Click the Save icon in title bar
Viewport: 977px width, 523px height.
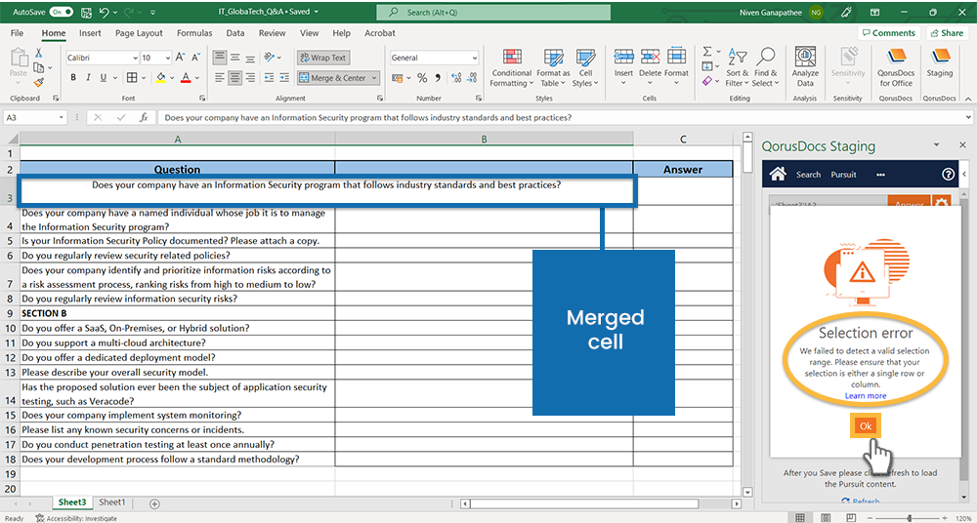(86, 12)
